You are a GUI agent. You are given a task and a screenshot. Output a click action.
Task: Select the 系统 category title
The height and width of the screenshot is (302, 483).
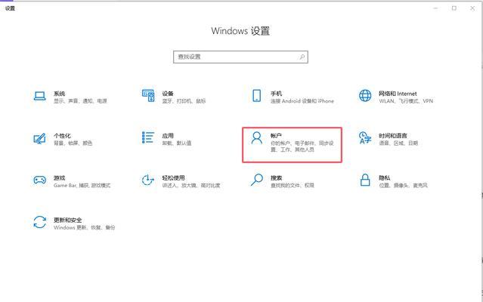point(59,94)
